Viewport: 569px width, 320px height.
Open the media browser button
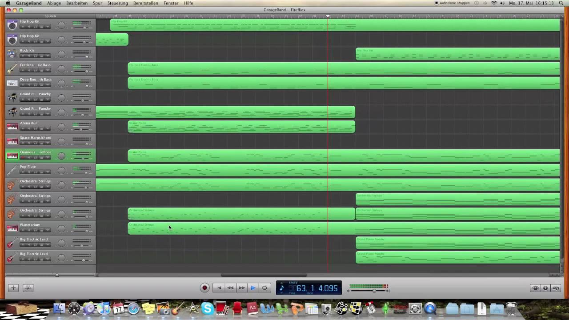556,288
